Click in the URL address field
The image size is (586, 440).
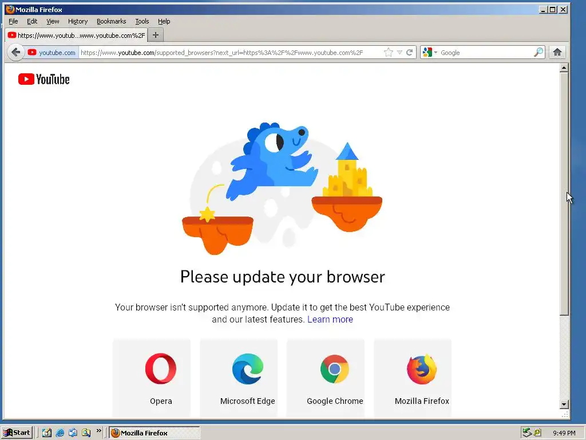point(231,52)
